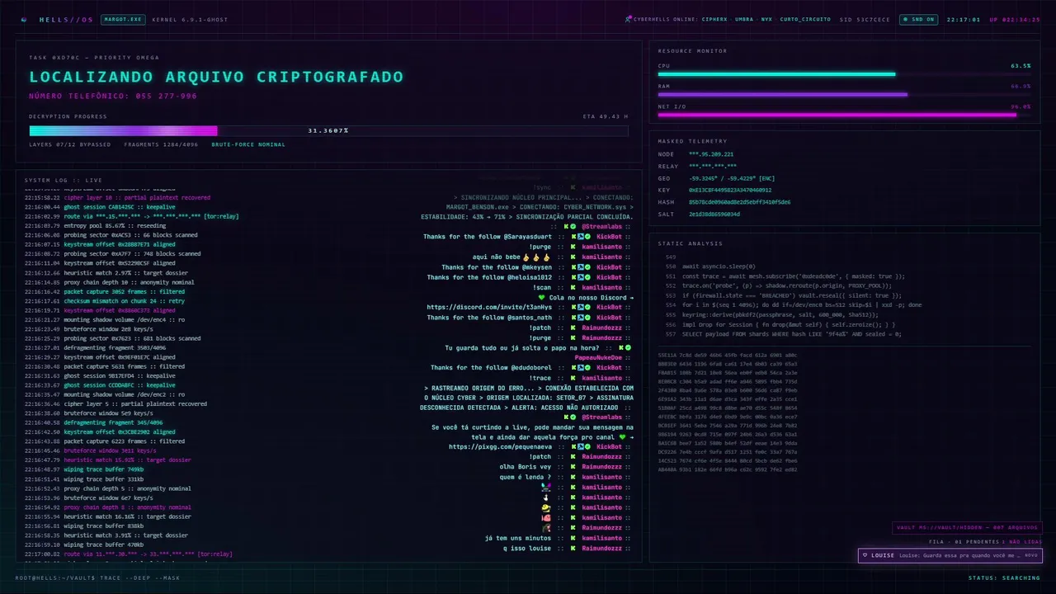This screenshot has width=1056, height=594.
Task: Click the hex dump row starting 55E11A
Action: 728,355
